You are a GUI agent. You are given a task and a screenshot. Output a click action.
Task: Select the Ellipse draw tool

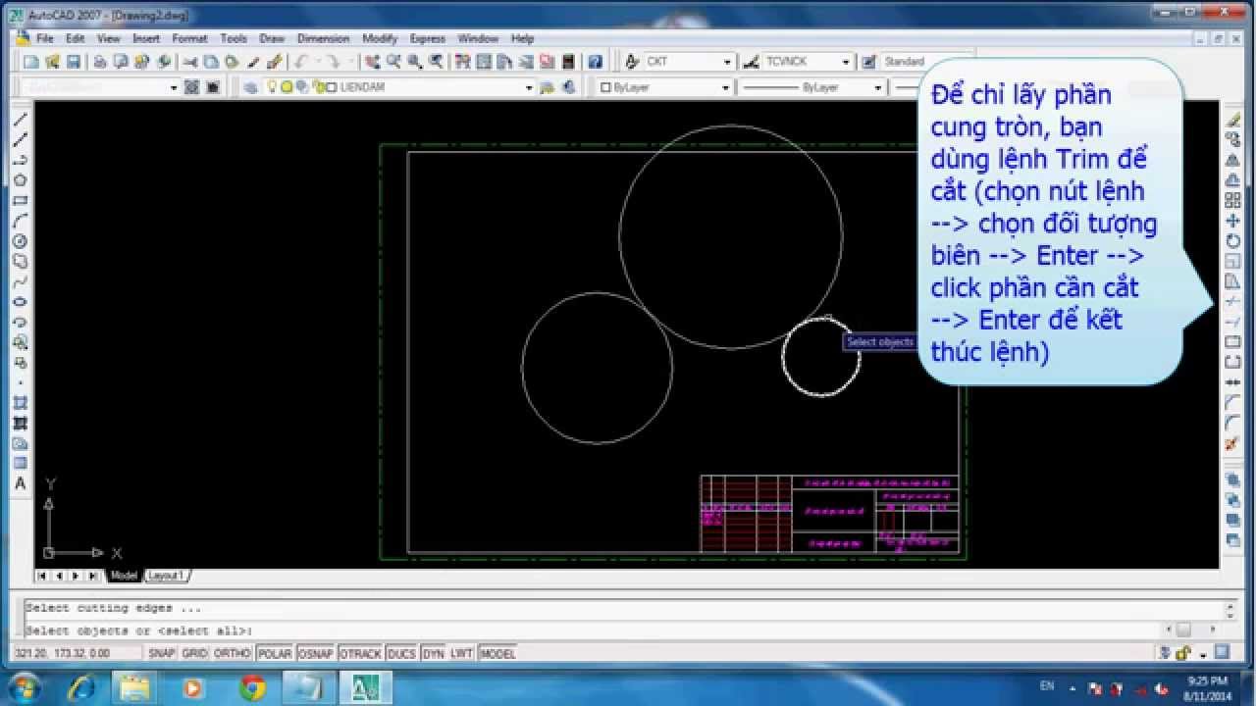pyautogui.click(x=20, y=302)
